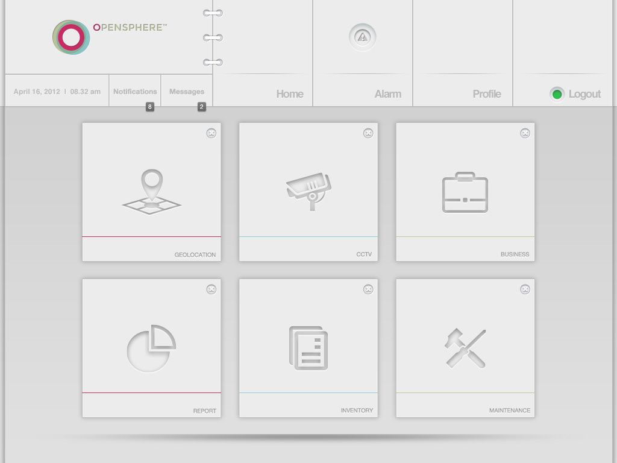Close the Geolocation tile
This screenshot has height=463, width=617.
211,133
